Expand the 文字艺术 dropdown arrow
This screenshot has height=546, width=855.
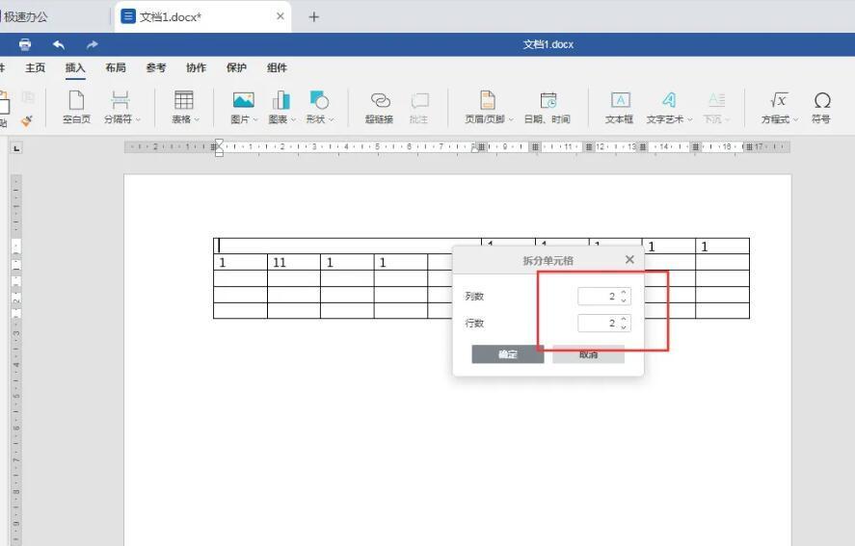[x=690, y=119]
